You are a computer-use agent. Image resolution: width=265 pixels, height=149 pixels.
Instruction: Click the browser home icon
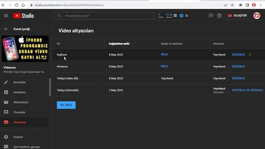point(23,5)
